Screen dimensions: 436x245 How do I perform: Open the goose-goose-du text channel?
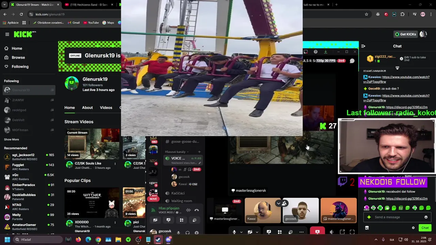(183, 142)
